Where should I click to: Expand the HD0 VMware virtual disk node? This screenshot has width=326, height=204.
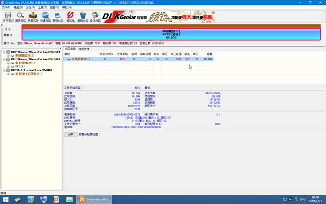[x=4, y=52]
